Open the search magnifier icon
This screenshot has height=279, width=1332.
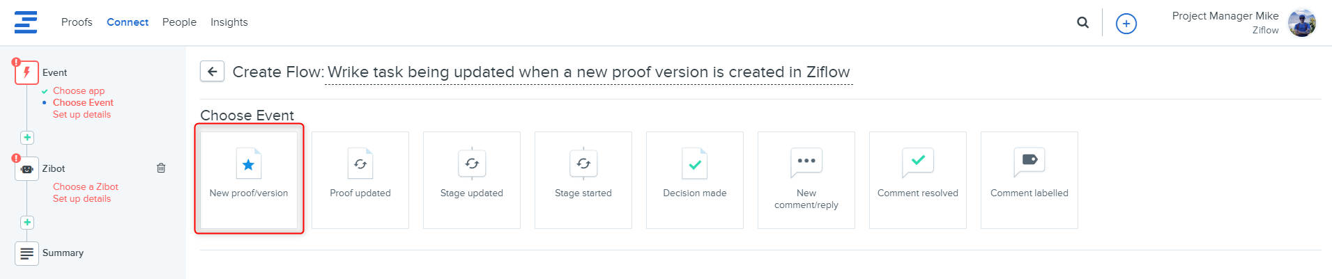[1082, 23]
